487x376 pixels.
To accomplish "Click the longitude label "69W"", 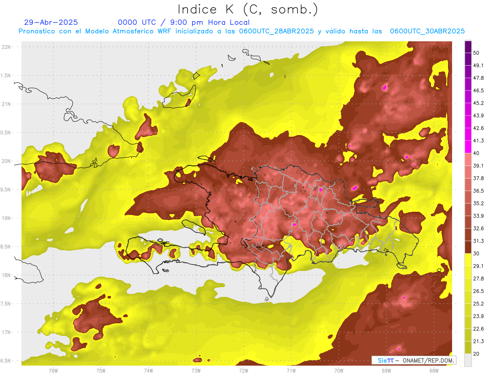I will click(386, 371).
